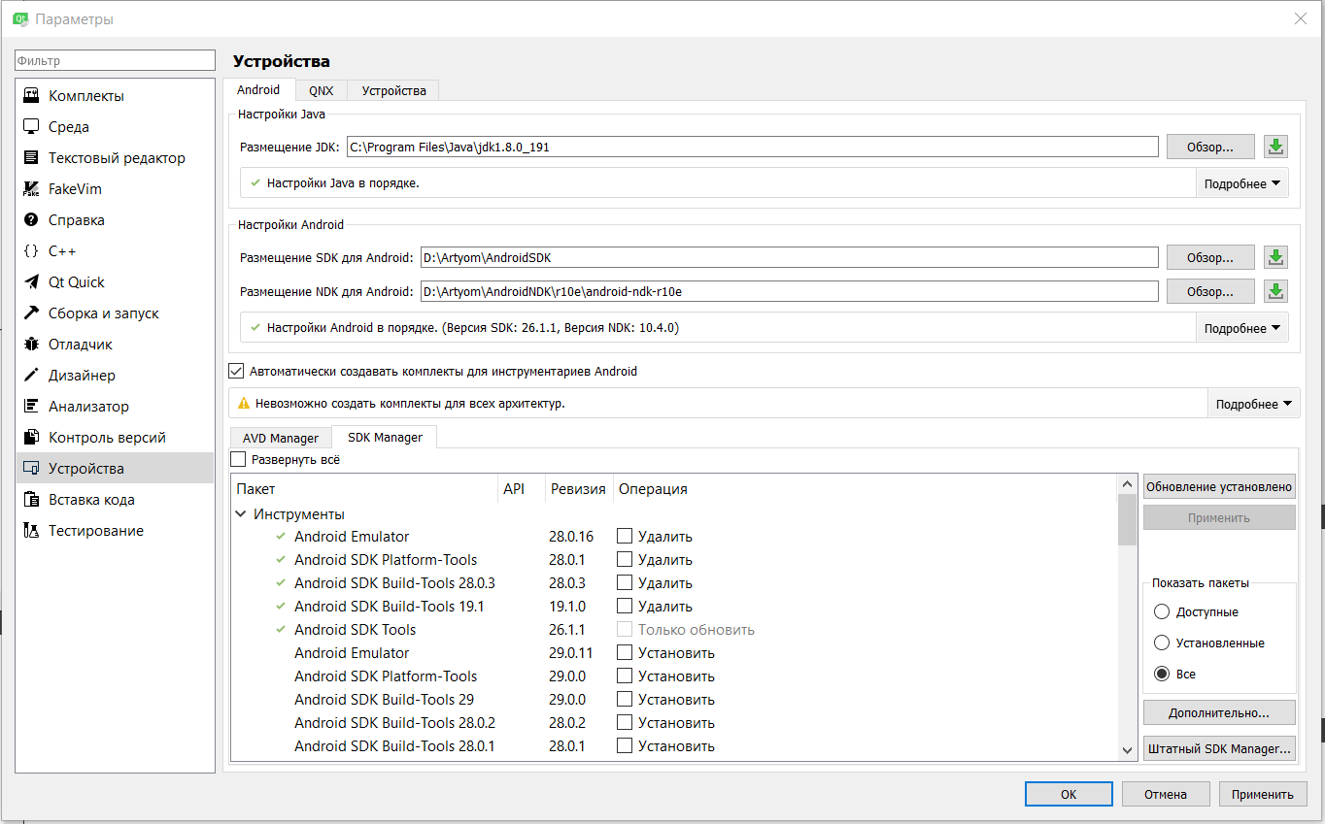This screenshot has width=1325, height=824.
Task: Expand Подробнее for Java settings
Action: click(1242, 183)
